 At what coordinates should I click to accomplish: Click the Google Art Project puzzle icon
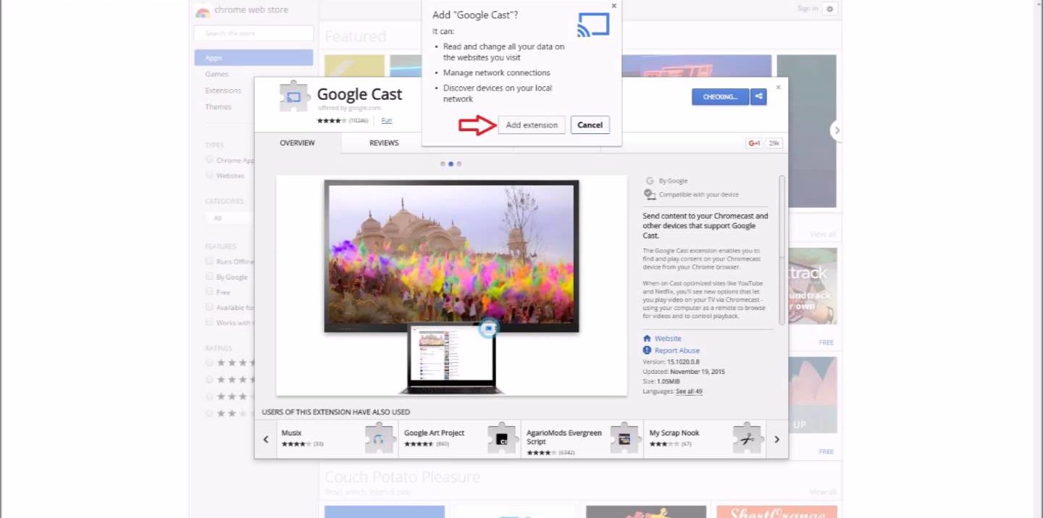coord(501,439)
